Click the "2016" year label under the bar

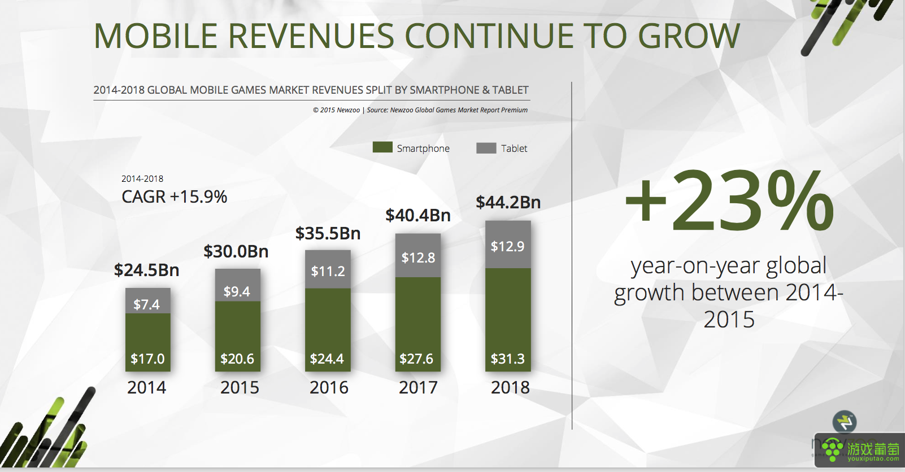point(329,388)
